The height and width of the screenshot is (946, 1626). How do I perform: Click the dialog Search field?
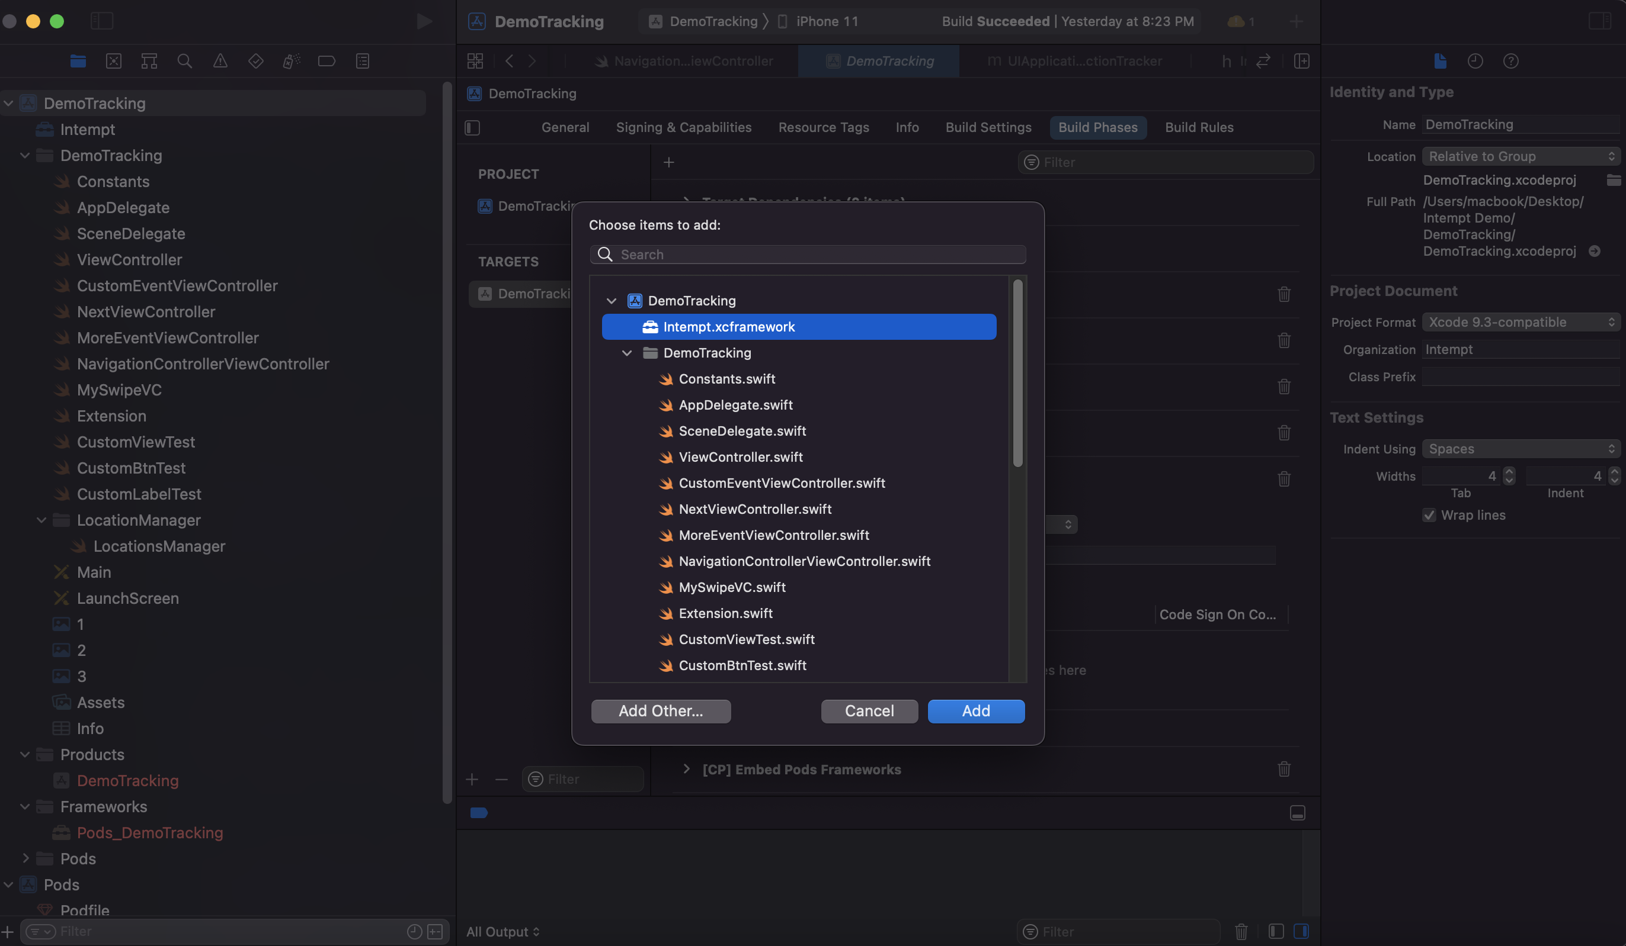coord(807,255)
